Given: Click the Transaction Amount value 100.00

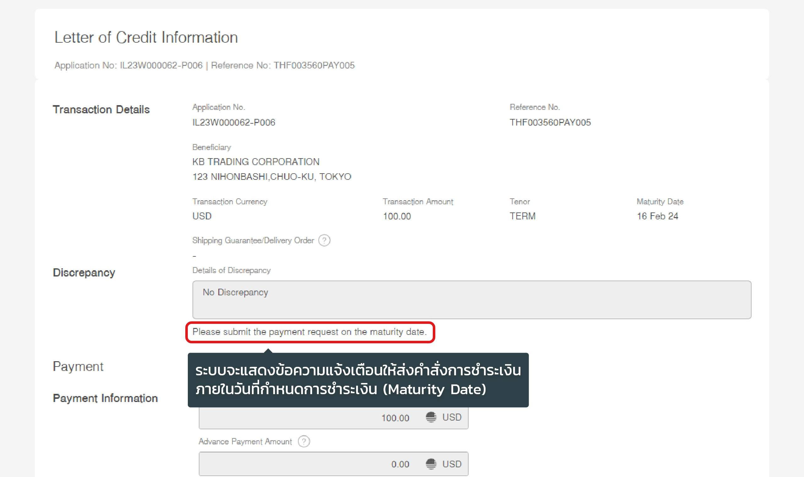Looking at the screenshot, I should click(x=397, y=216).
